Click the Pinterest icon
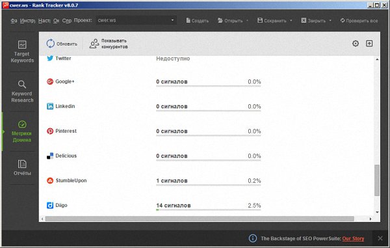This screenshot has width=390, height=248. pos(50,131)
